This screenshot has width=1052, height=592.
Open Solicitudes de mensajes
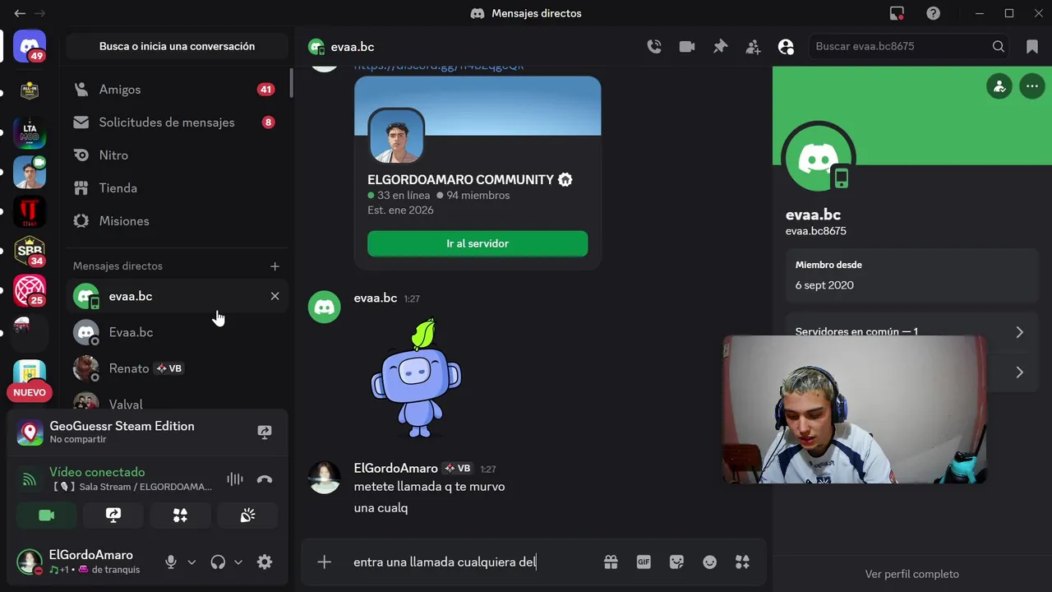(x=177, y=123)
